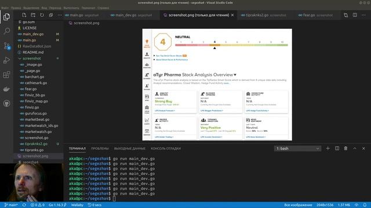Switch to main.go editor tab

(x=82, y=15)
